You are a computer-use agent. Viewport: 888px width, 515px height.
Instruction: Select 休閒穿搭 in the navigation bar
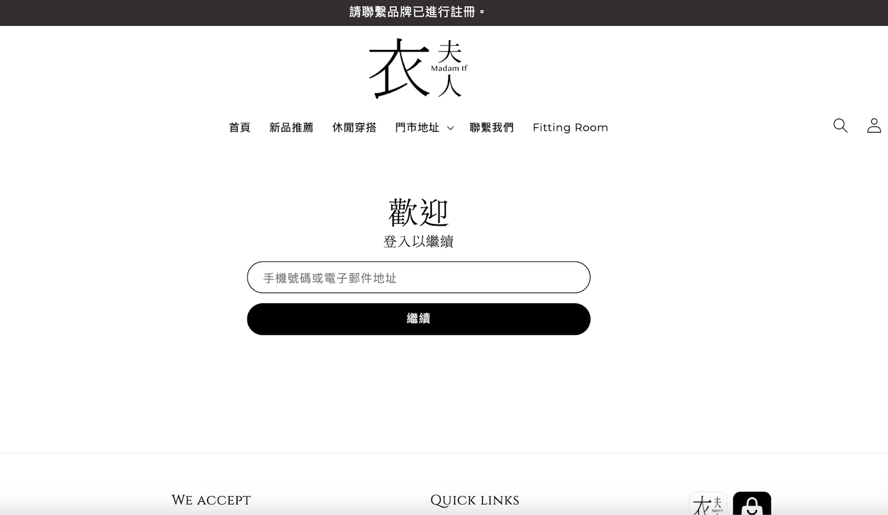354,128
